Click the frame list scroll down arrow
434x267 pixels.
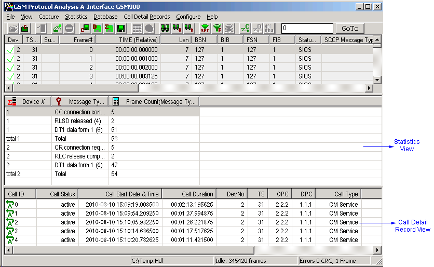(377, 80)
